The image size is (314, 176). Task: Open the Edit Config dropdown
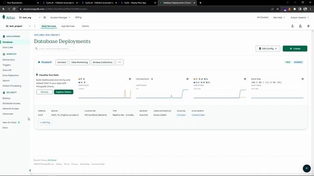click(268, 48)
